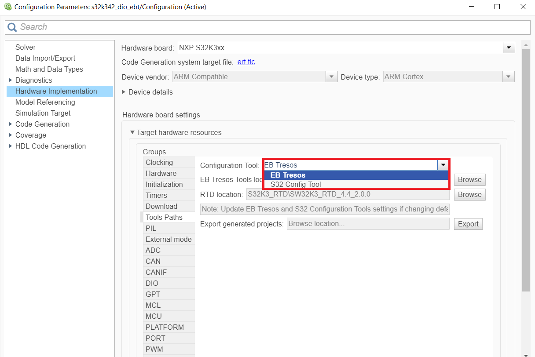
Task: Collapse the Target hardware resources section
Action: [x=132, y=132]
